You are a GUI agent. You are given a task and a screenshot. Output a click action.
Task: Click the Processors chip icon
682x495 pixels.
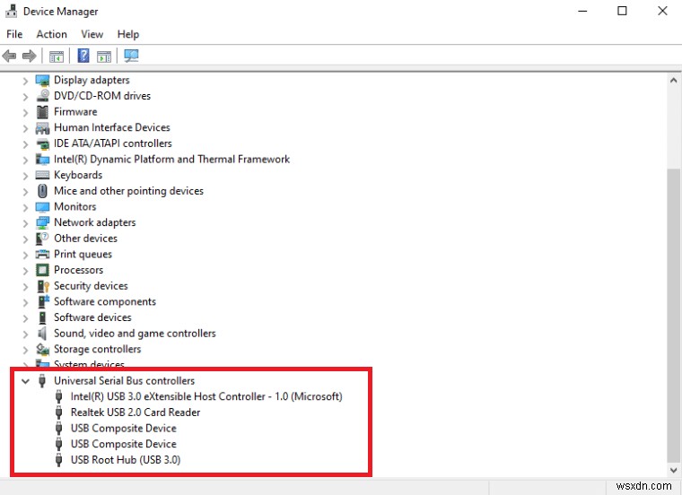click(43, 270)
